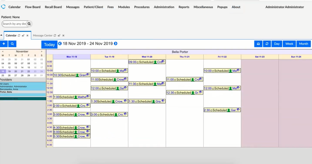Click patient icon in Thursday 12:30 appointment

coord(193,93)
